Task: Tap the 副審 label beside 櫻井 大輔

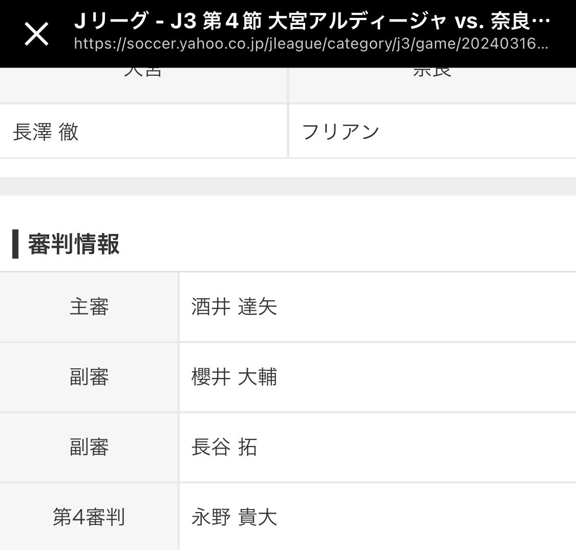Action: pos(89,377)
